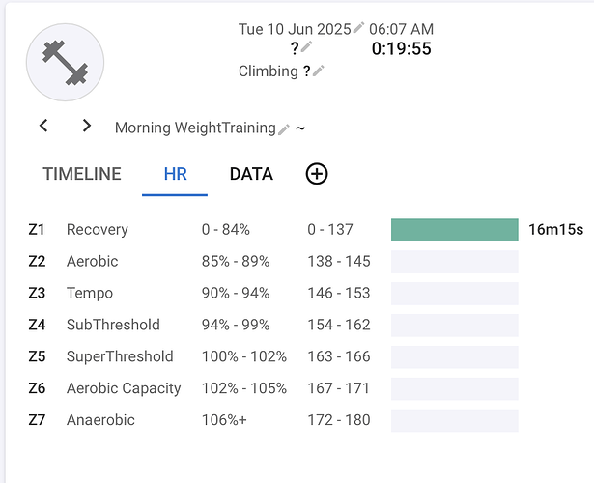
Task: Click the weight training dumbbell activity icon
Action: tap(65, 63)
